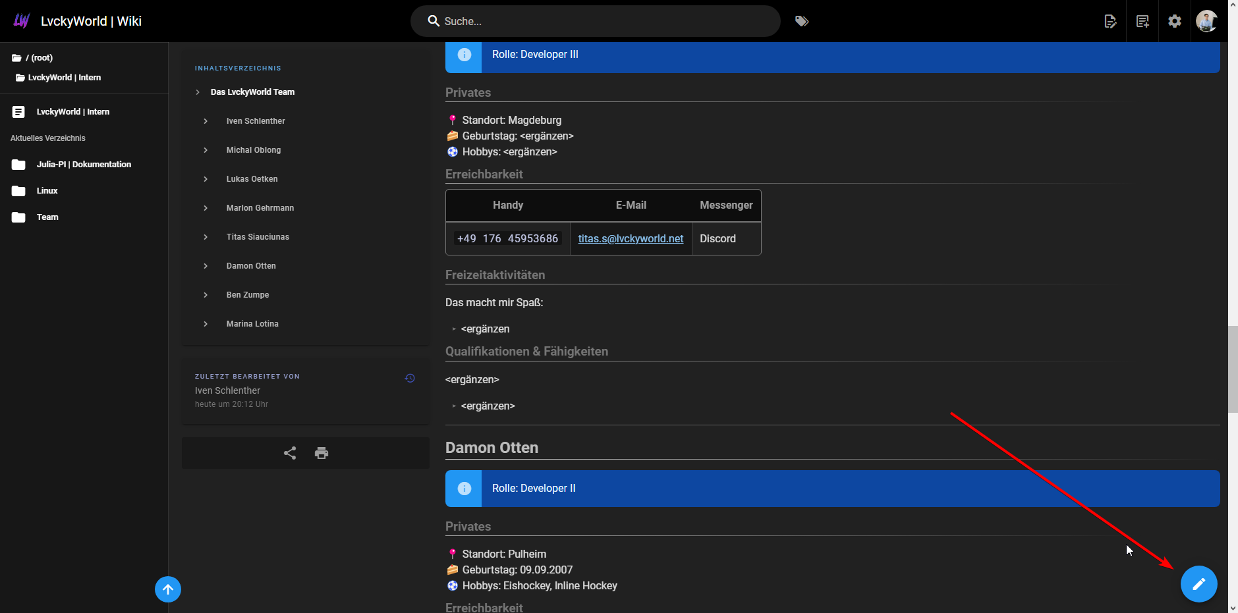Open the tags browser icon
The width and height of the screenshot is (1238, 613).
tap(802, 21)
